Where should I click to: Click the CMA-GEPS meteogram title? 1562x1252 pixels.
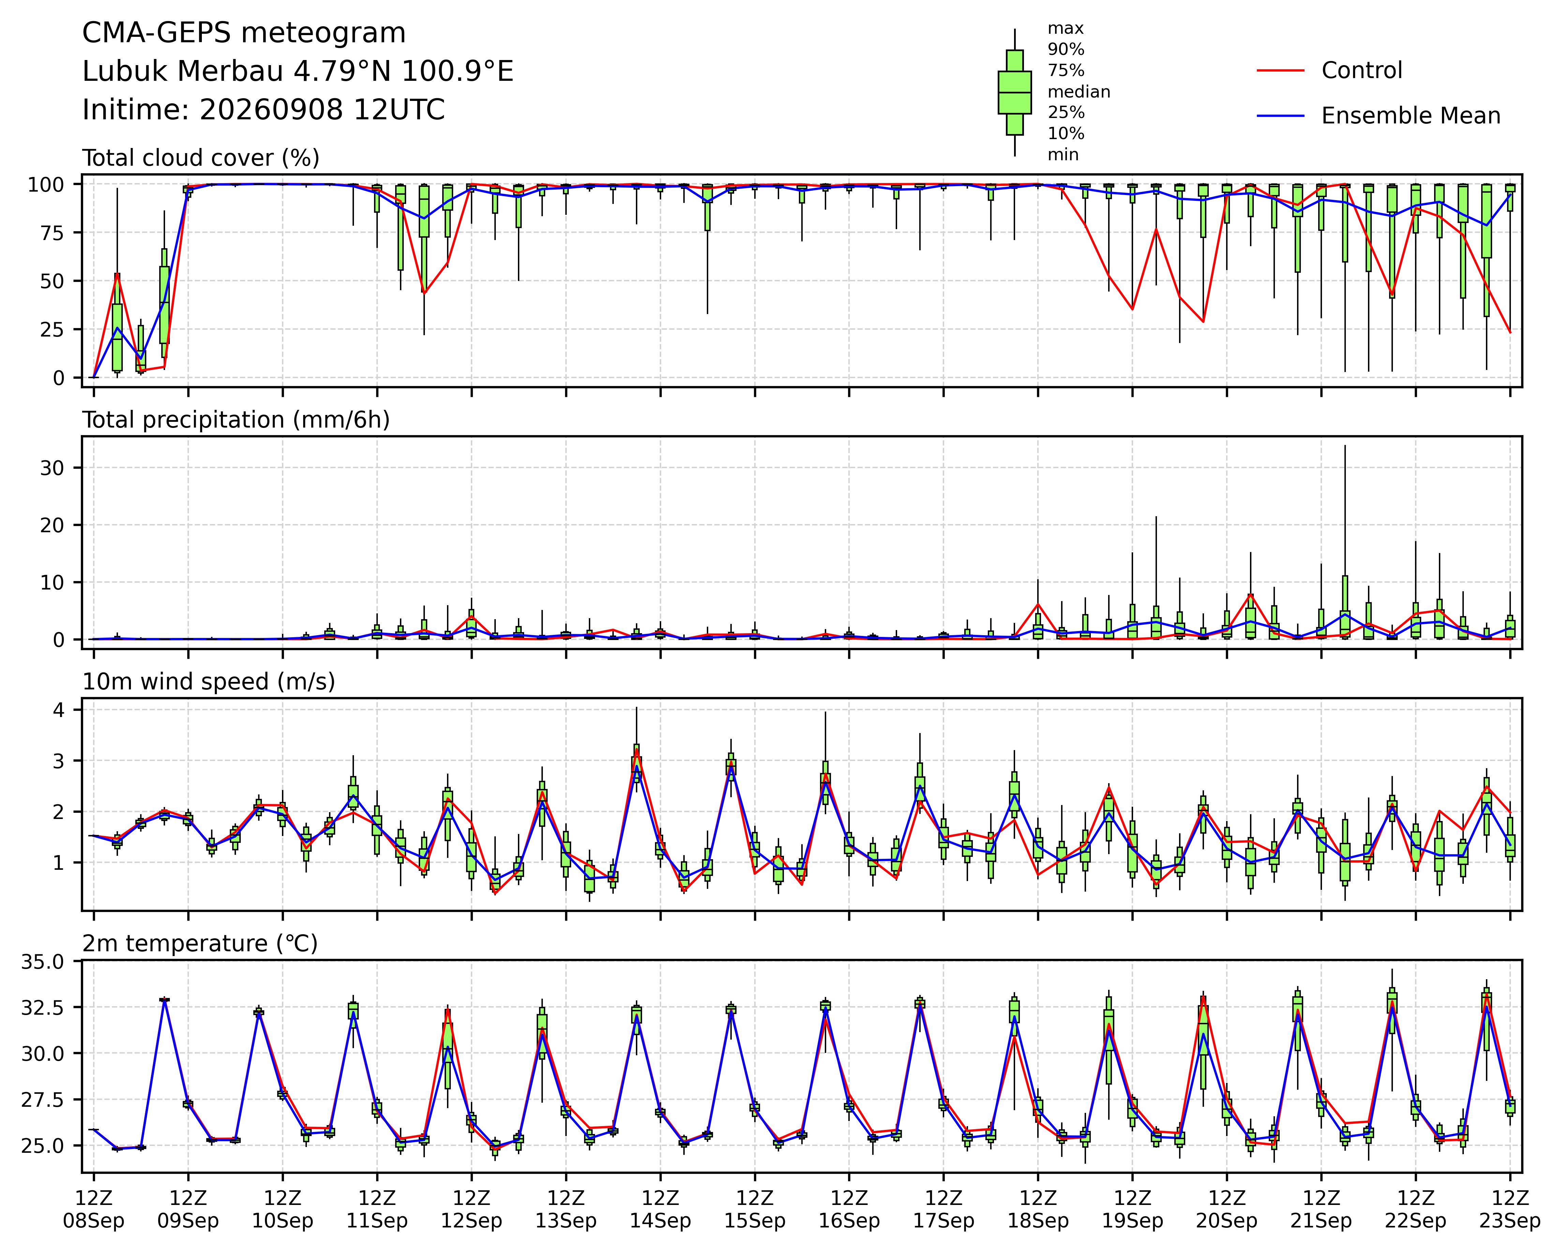point(244,33)
